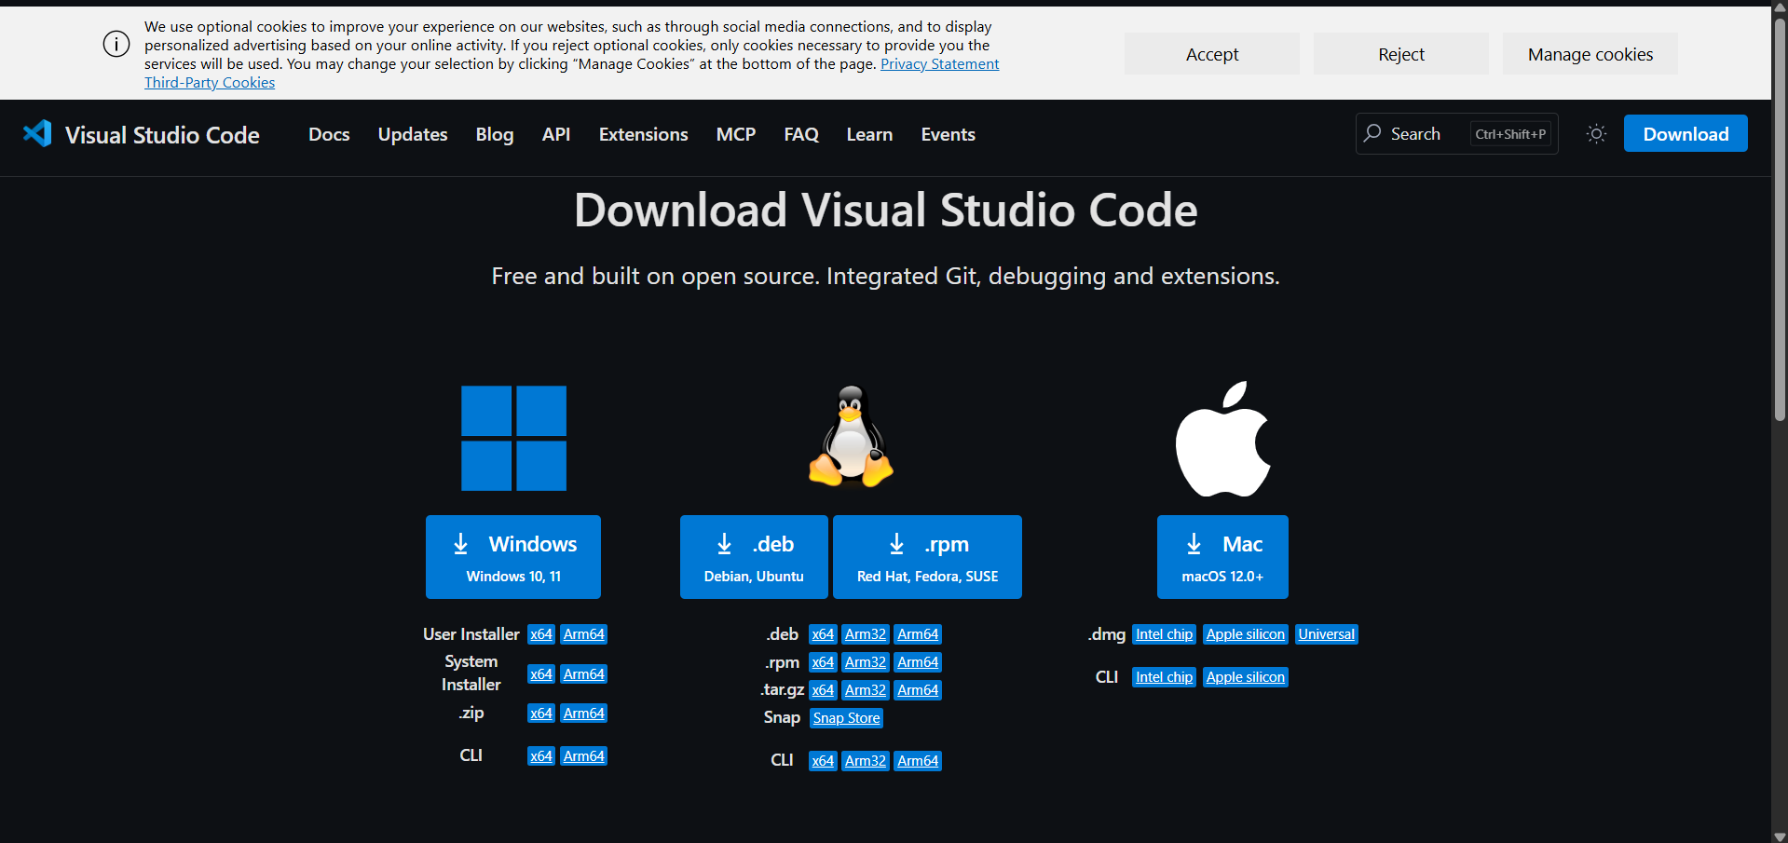Select Linux CLI x64 link
The width and height of the screenshot is (1788, 843).
point(823,761)
